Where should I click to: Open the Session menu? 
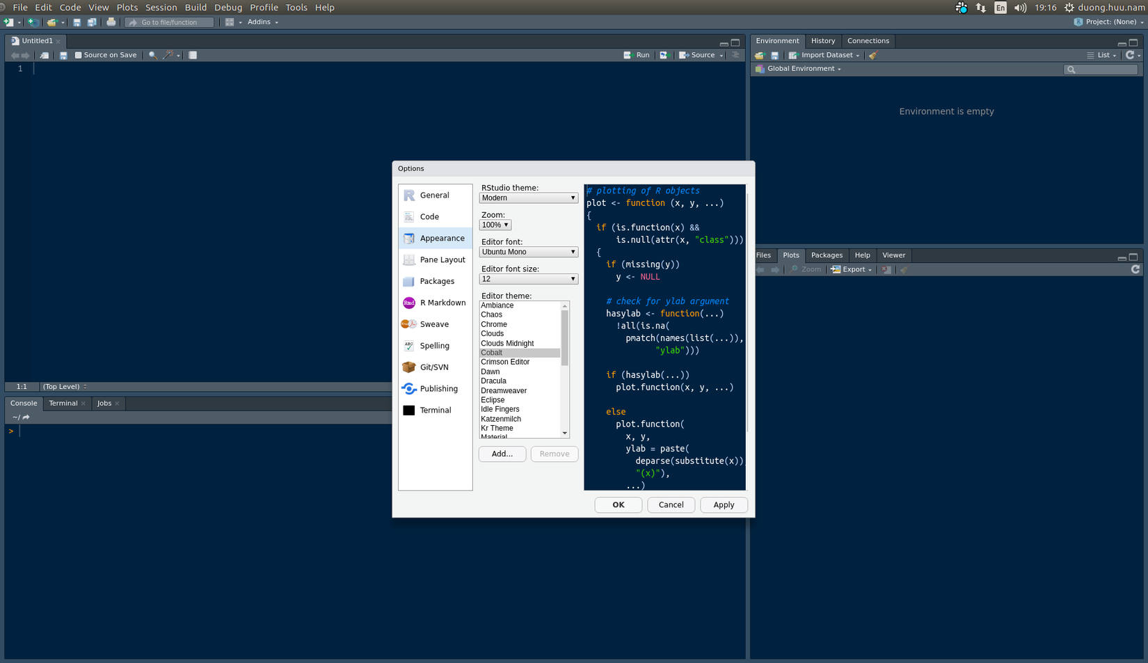[x=161, y=8]
